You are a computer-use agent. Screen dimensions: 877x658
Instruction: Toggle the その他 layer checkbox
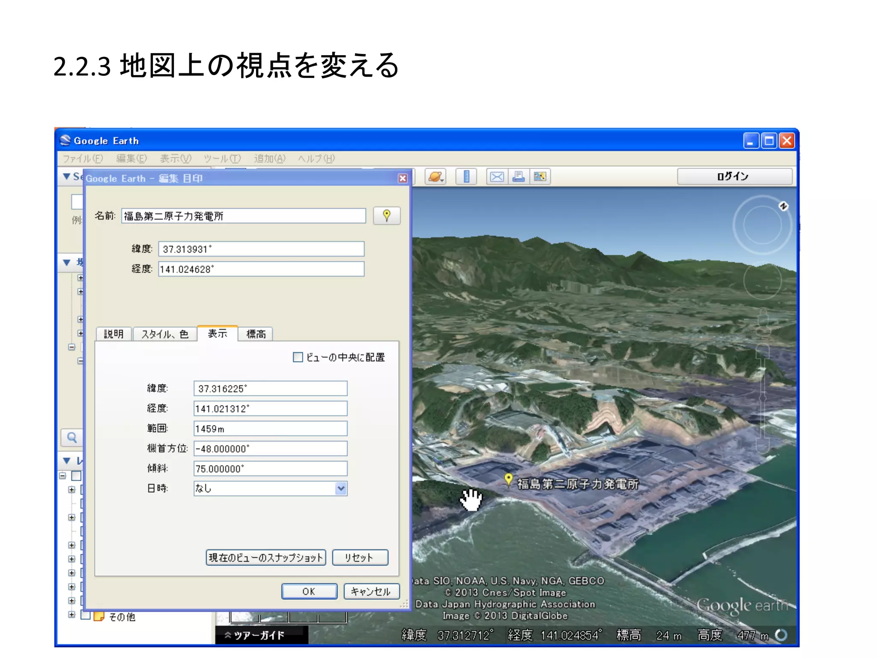pos(85,616)
